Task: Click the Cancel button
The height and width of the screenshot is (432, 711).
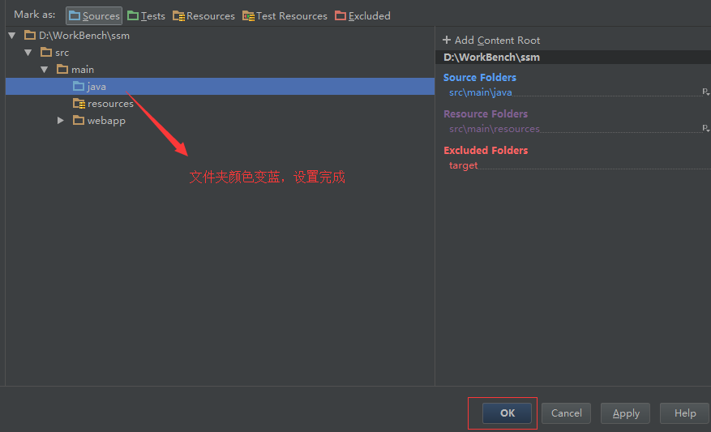Action: 567,413
